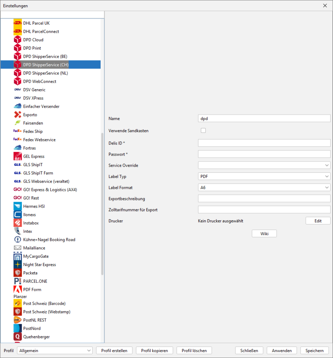This screenshot has height=358, width=333.
Task: Open the Profil Allgemein dropdown
Action: click(55, 350)
